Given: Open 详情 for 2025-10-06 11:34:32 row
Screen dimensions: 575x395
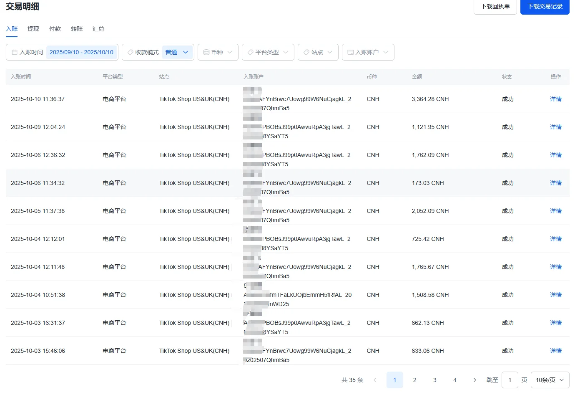Looking at the screenshot, I should click(x=556, y=183).
